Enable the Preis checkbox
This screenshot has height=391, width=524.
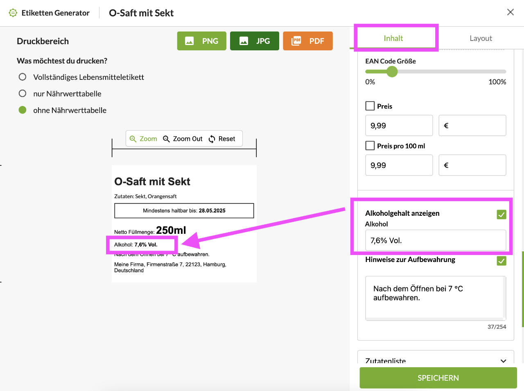coord(370,106)
